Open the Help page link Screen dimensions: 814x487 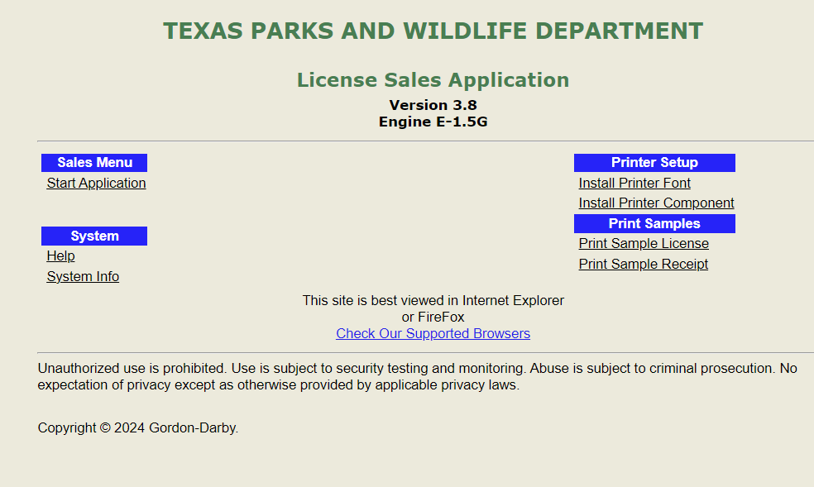[x=60, y=256]
